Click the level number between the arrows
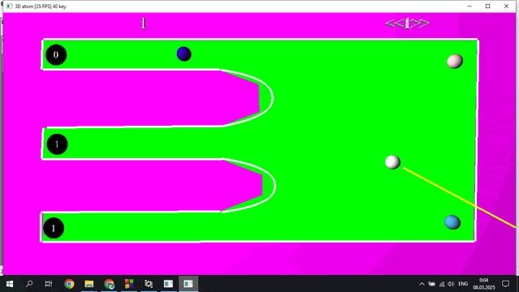 (407, 24)
